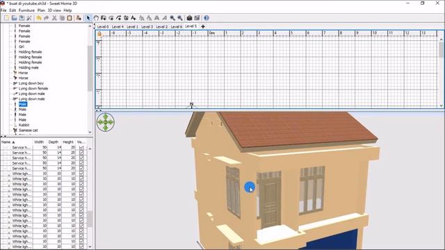Open a home file from the toolbar
Image resolution: width=445 pixels, height=250 pixels.
click(14, 18)
